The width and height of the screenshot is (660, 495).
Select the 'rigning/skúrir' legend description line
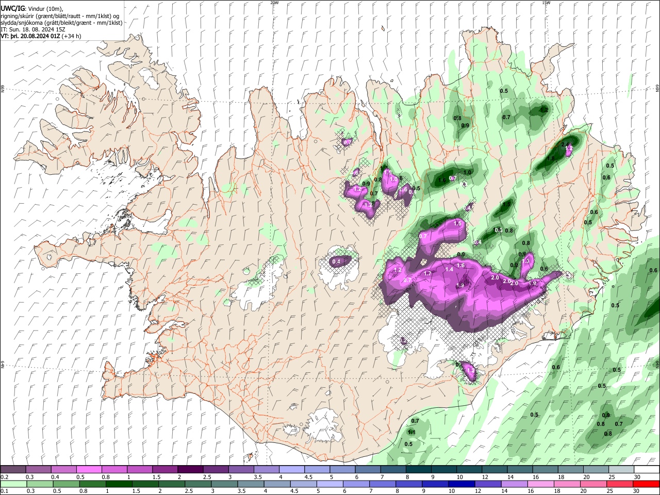[x=60, y=16]
